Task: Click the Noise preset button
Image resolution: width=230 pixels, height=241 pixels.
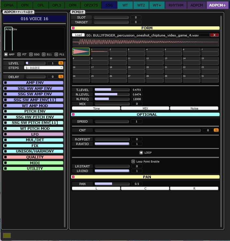Action: (x=194, y=108)
